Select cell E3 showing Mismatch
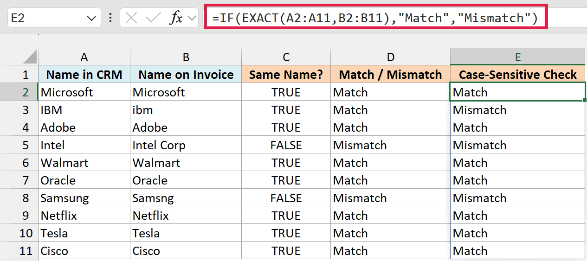The width and height of the screenshot is (587, 261). coord(518,110)
